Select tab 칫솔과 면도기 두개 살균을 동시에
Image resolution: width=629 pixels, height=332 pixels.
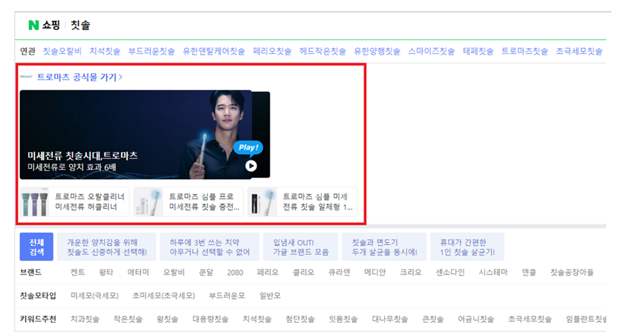(384, 247)
